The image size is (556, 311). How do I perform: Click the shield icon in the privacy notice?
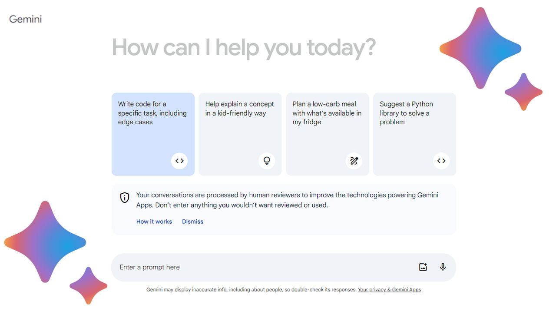125,198
